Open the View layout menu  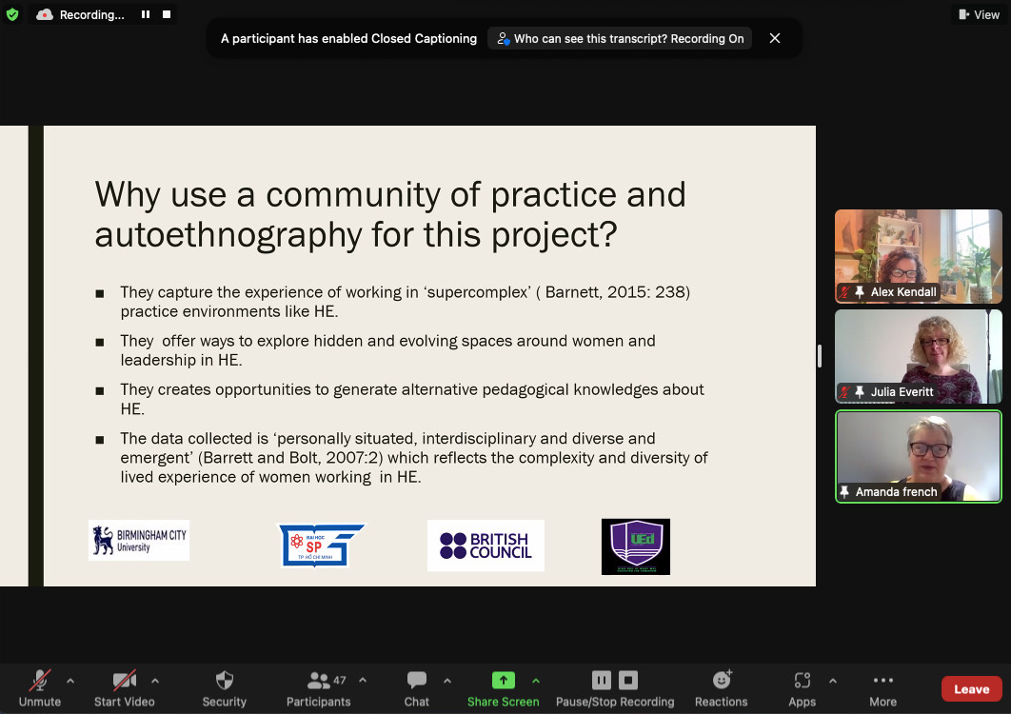(979, 14)
